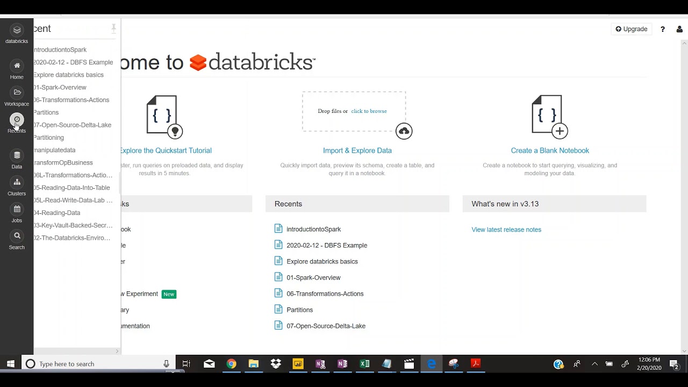Open the Clusters icon in sidebar

(17, 182)
